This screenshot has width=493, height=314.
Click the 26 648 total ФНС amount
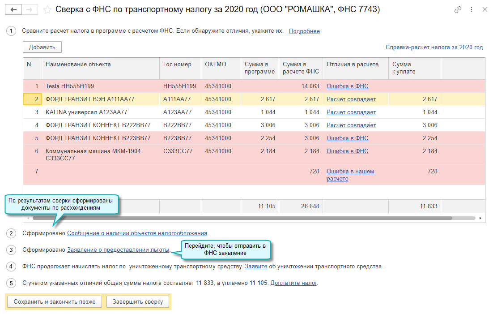301,206
